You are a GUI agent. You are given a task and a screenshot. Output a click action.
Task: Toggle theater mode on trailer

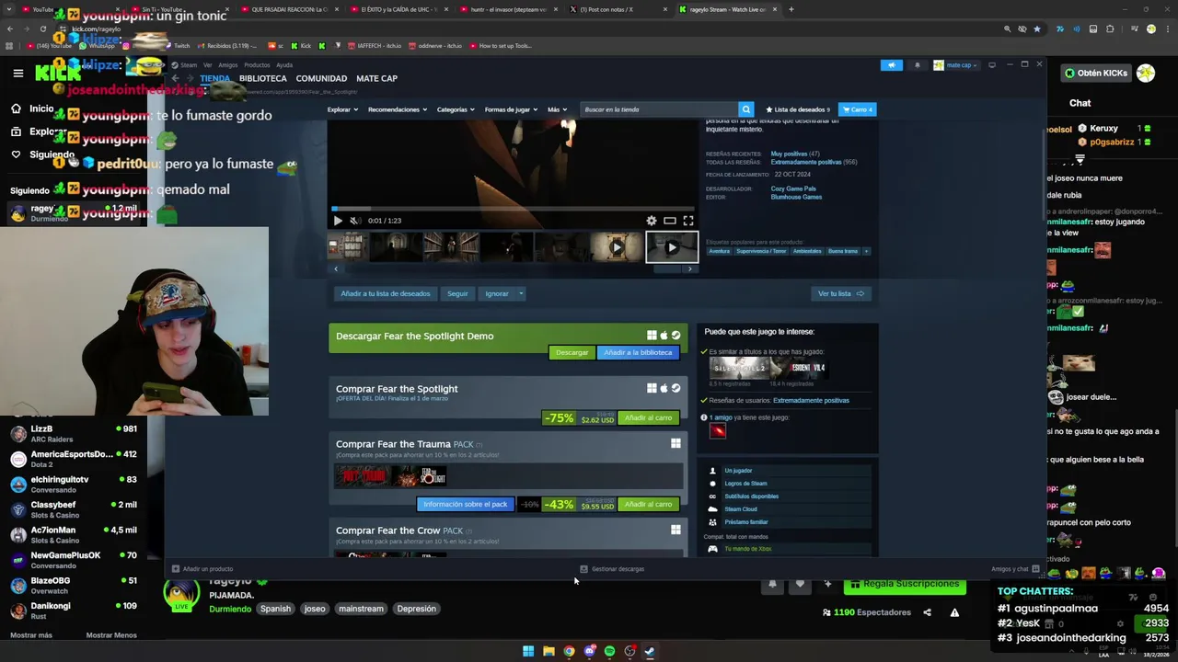point(670,221)
